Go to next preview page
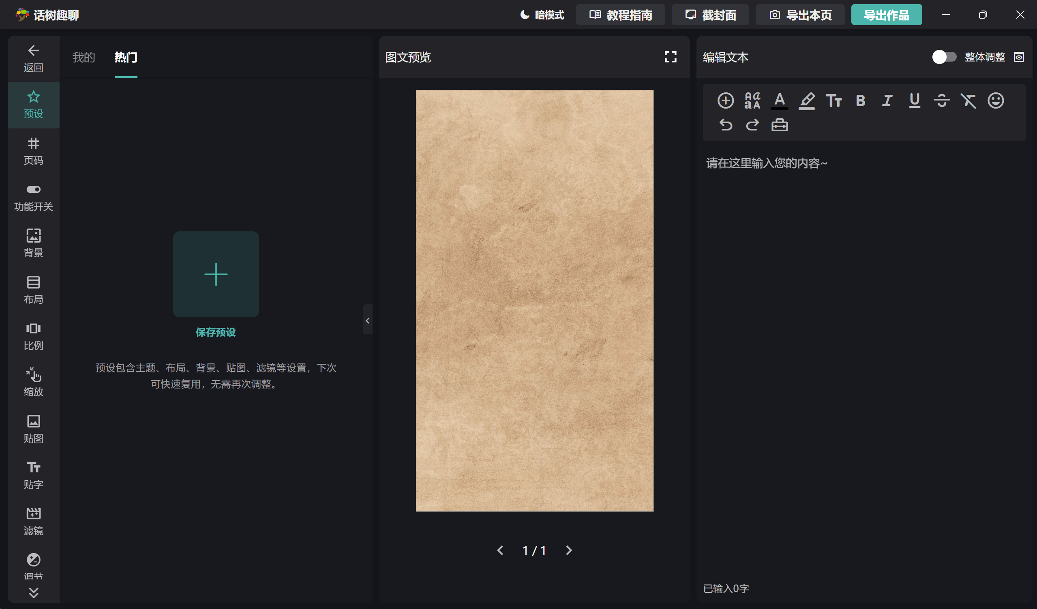Image resolution: width=1037 pixels, height=609 pixels. click(x=569, y=550)
